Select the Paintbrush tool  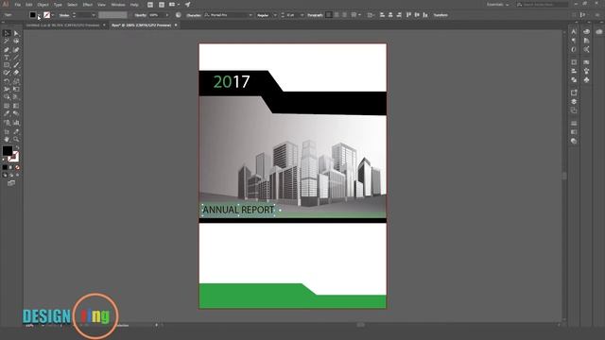click(x=16, y=65)
